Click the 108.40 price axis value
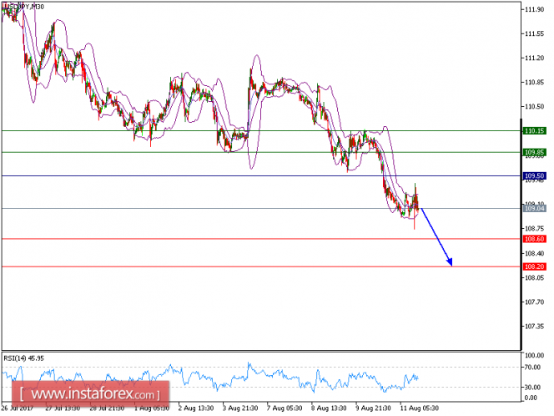The width and height of the screenshot is (554, 416). tap(534, 253)
